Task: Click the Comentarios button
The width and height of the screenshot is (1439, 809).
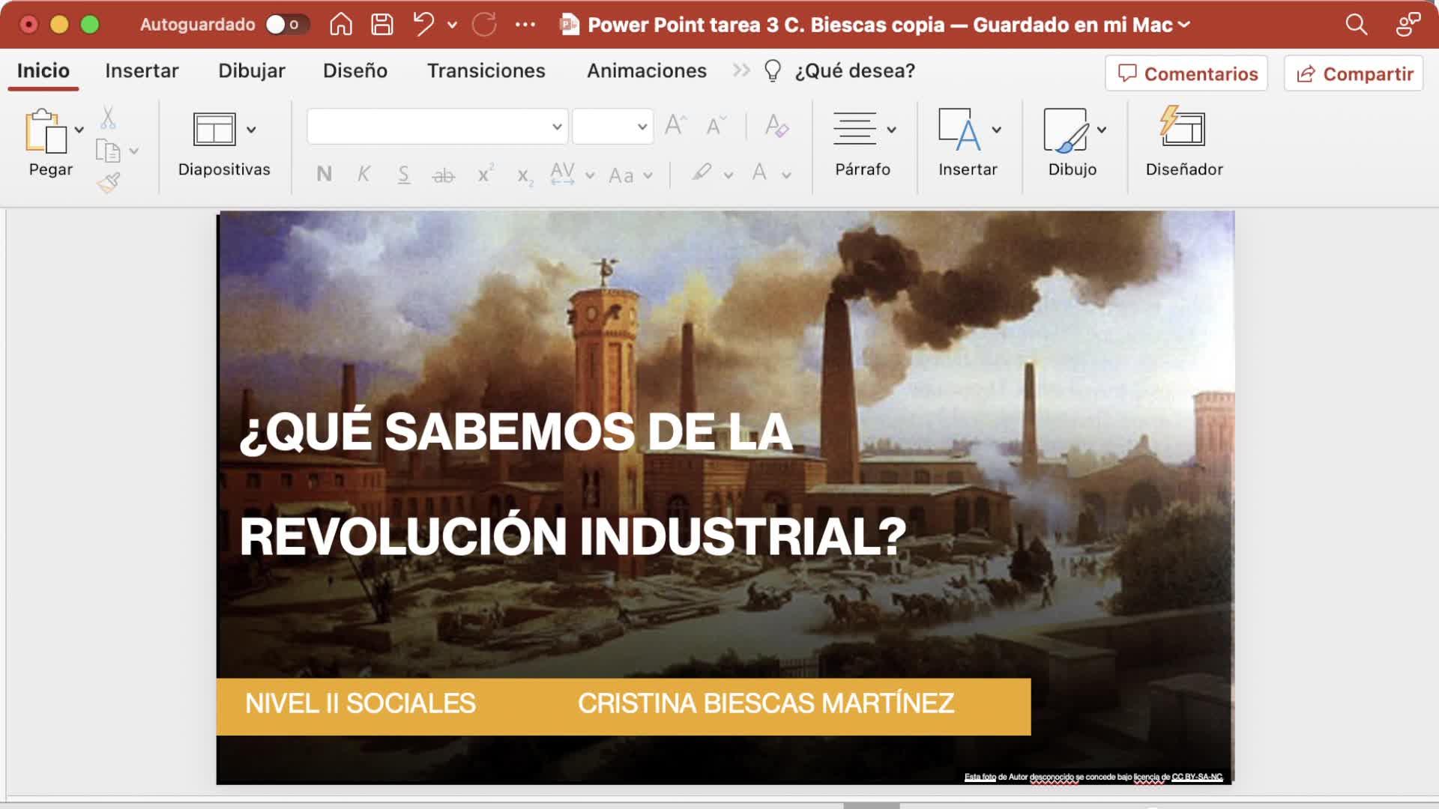Action: pos(1186,73)
